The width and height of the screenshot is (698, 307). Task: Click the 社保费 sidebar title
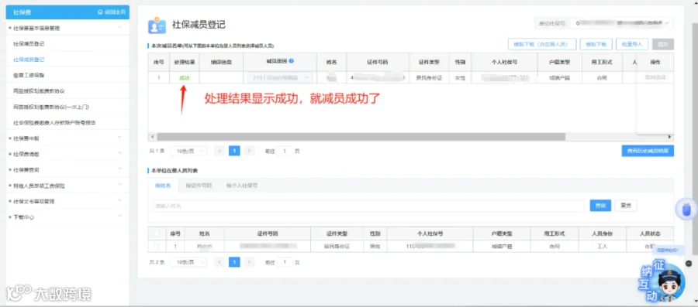click(22, 12)
